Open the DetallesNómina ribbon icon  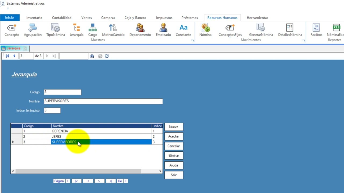[x=290, y=30]
